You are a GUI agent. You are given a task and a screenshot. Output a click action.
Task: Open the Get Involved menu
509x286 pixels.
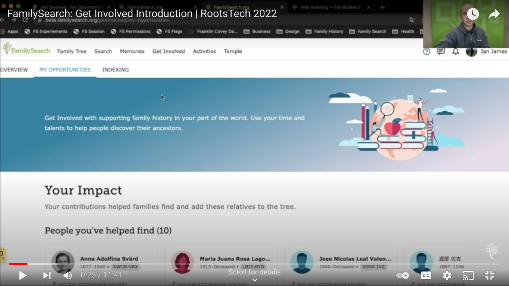pos(169,51)
